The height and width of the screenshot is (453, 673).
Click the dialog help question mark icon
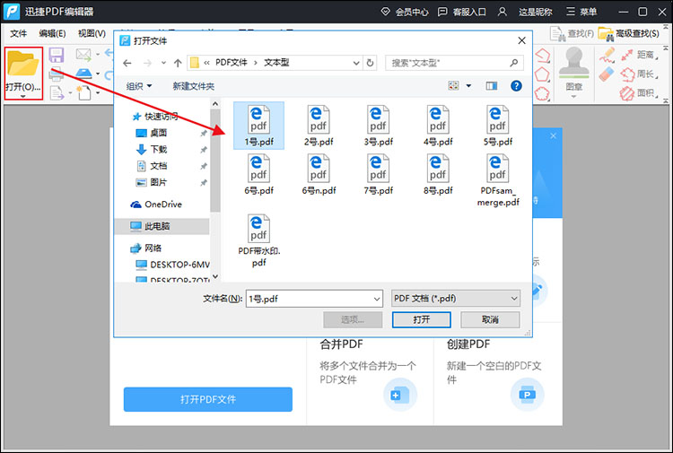[516, 86]
